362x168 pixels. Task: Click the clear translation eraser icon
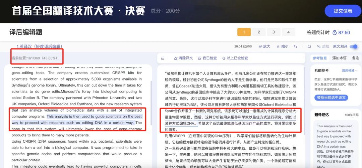coord(176,58)
